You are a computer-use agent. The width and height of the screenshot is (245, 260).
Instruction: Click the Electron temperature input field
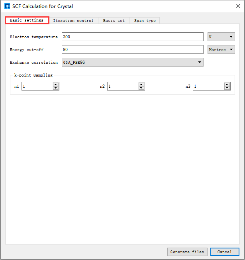coord(133,37)
